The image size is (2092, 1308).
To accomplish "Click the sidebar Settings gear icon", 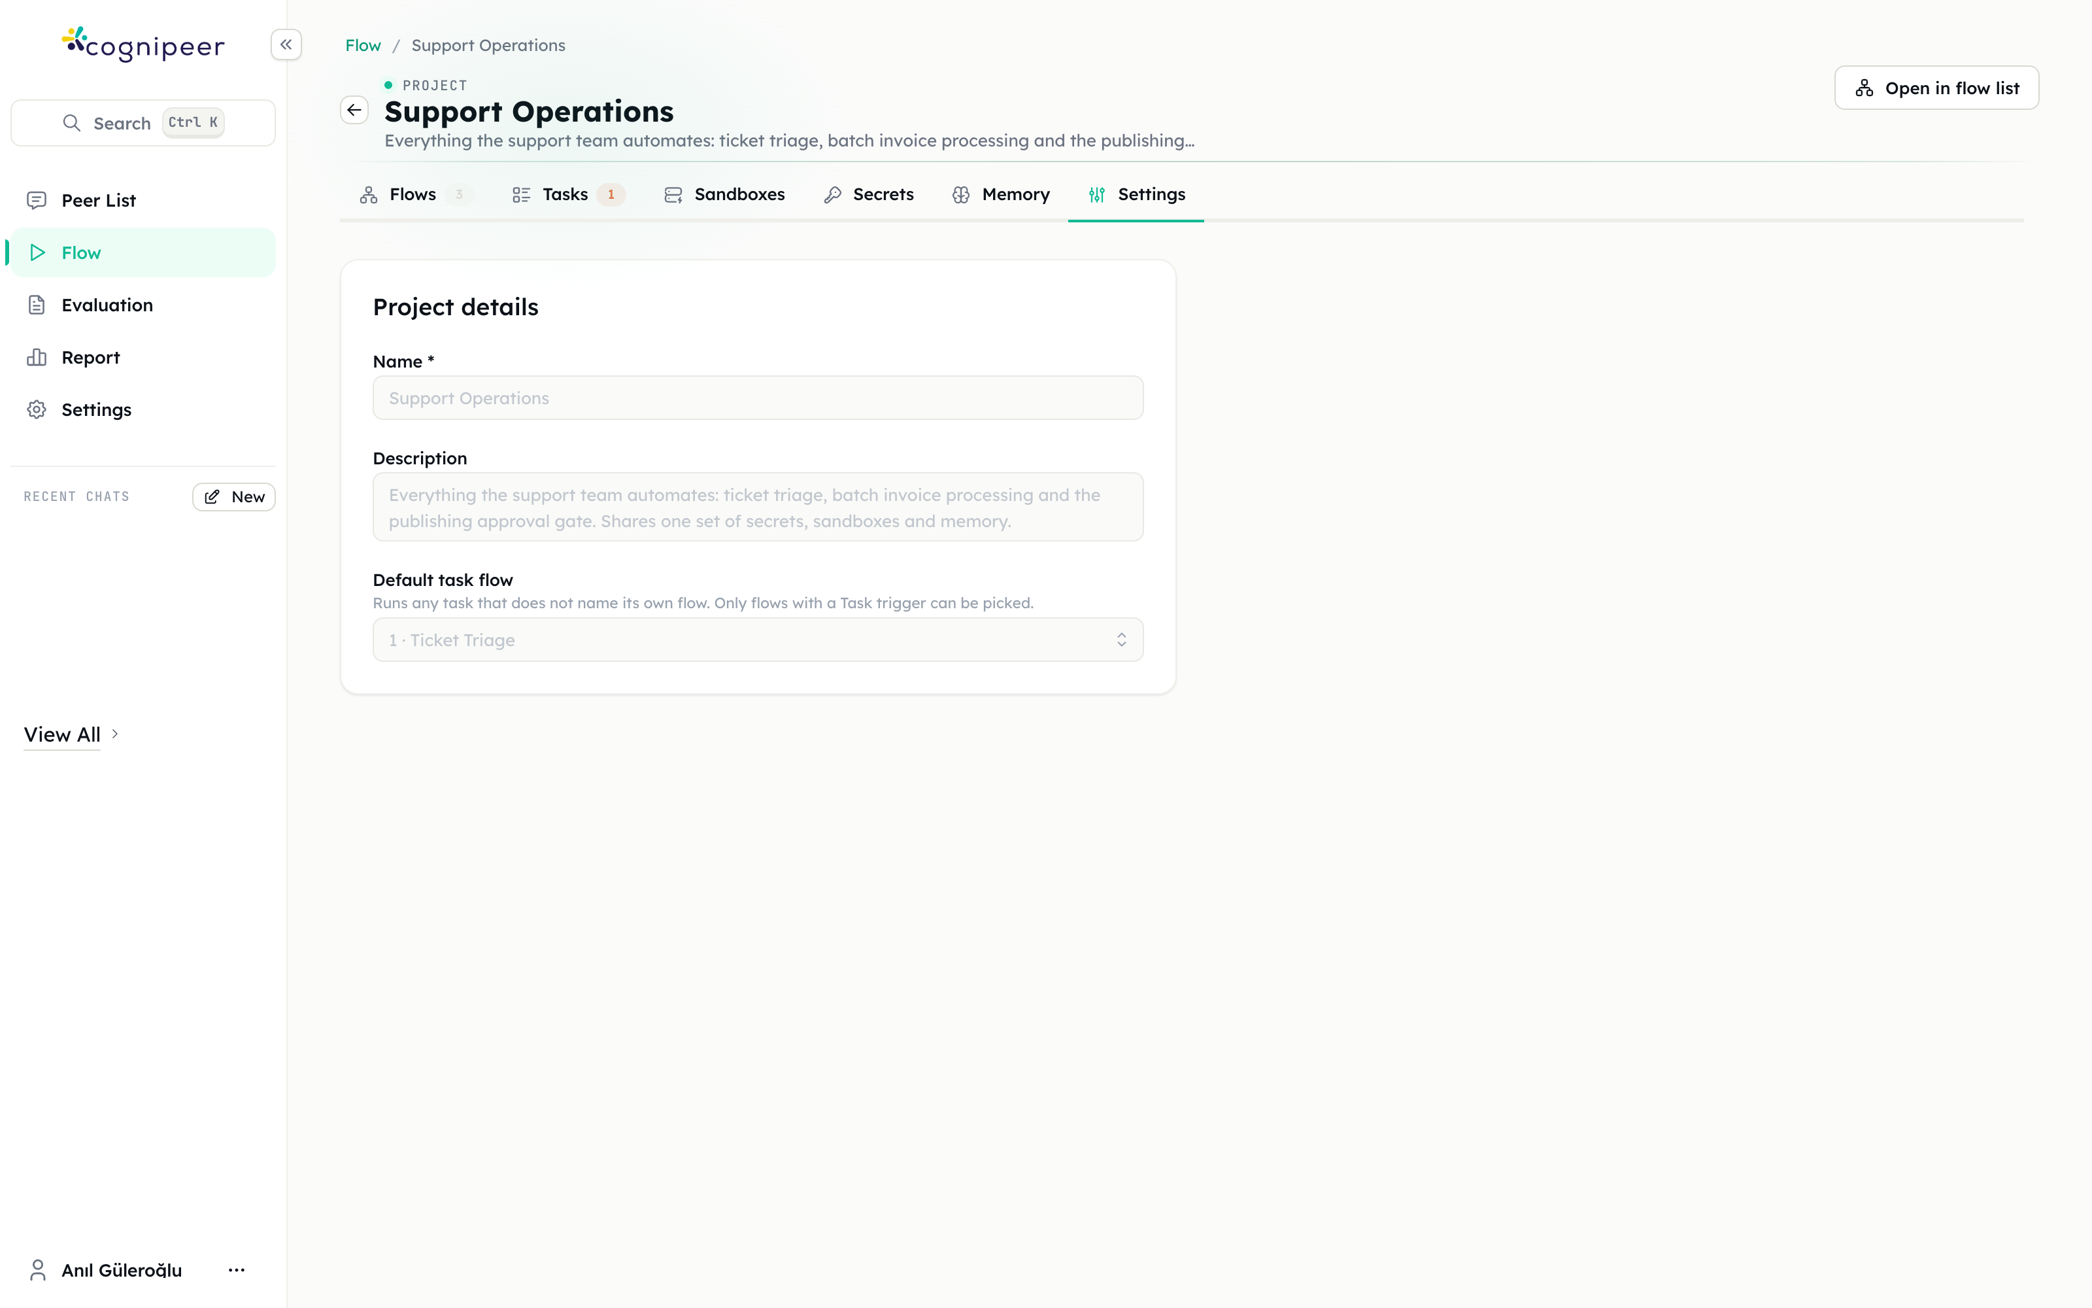I will [x=37, y=409].
